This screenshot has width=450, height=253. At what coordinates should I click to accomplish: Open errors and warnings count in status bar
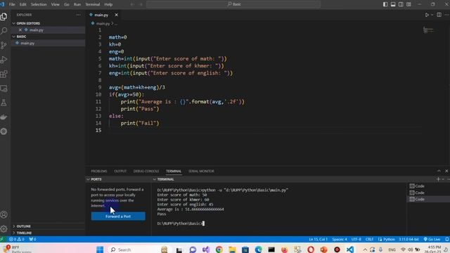(17, 239)
